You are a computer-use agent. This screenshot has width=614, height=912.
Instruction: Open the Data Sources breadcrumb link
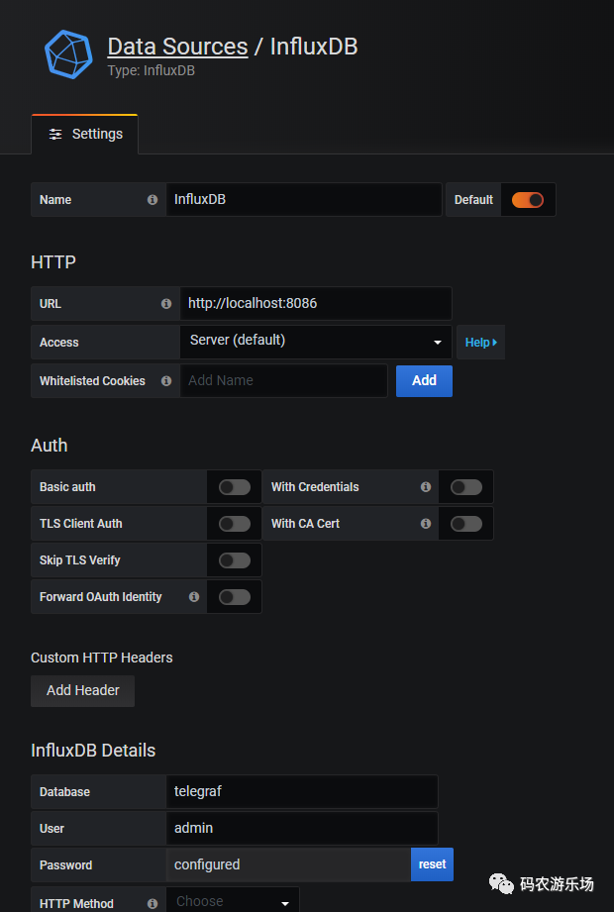pos(178,47)
